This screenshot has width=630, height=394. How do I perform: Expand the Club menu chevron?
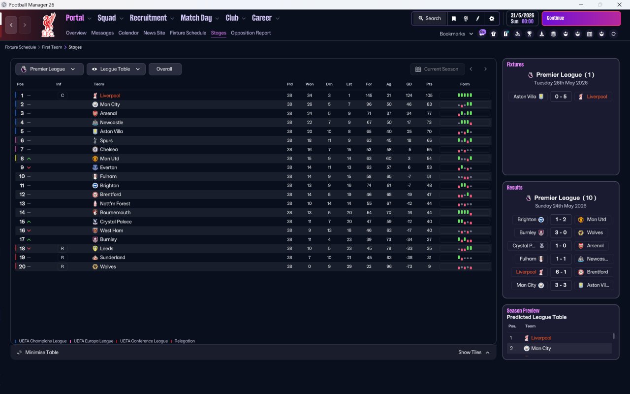pos(244,18)
